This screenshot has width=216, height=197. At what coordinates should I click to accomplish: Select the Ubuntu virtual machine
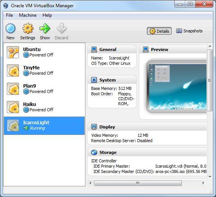pos(44,52)
